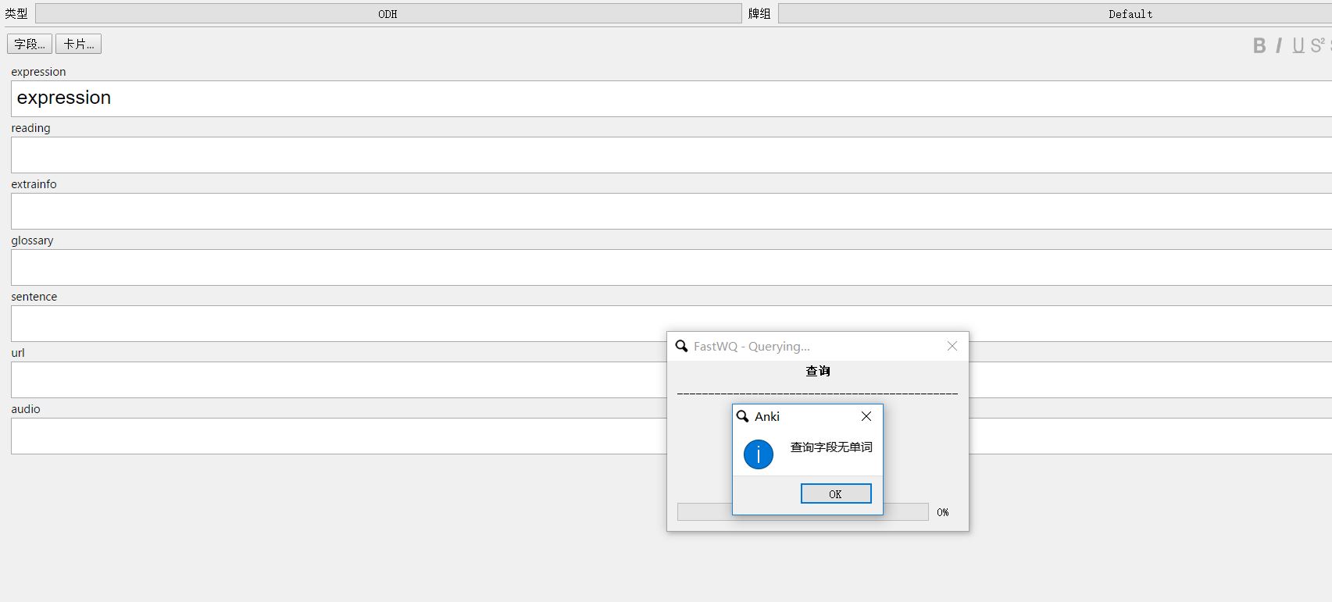Click the FastWQ magnifier title icon
This screenshot has width=1332, height=602.
coord(681,346)
